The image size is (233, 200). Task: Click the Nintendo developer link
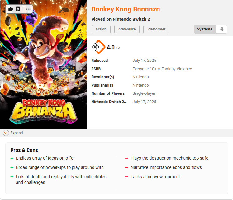pyautogui.click(x=140, y=77)
